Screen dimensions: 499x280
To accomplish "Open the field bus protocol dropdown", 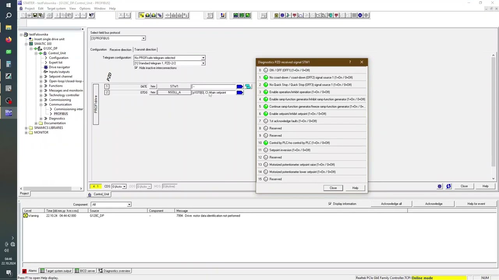I will [x=143, y=38].
